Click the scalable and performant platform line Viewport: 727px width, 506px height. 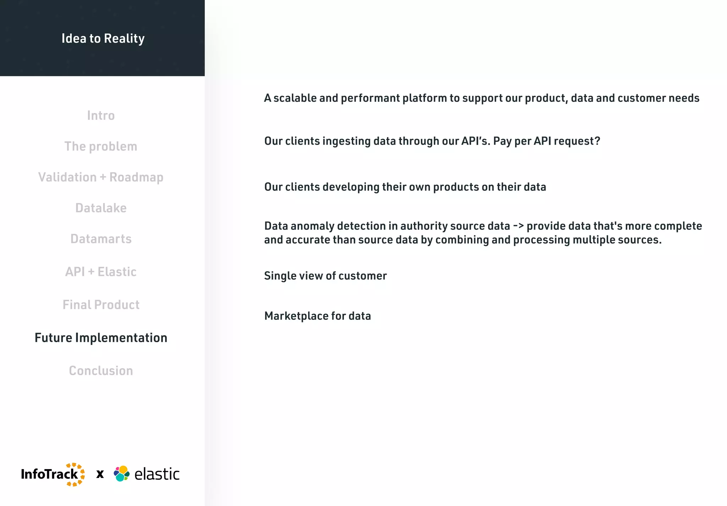coord(481,98)
